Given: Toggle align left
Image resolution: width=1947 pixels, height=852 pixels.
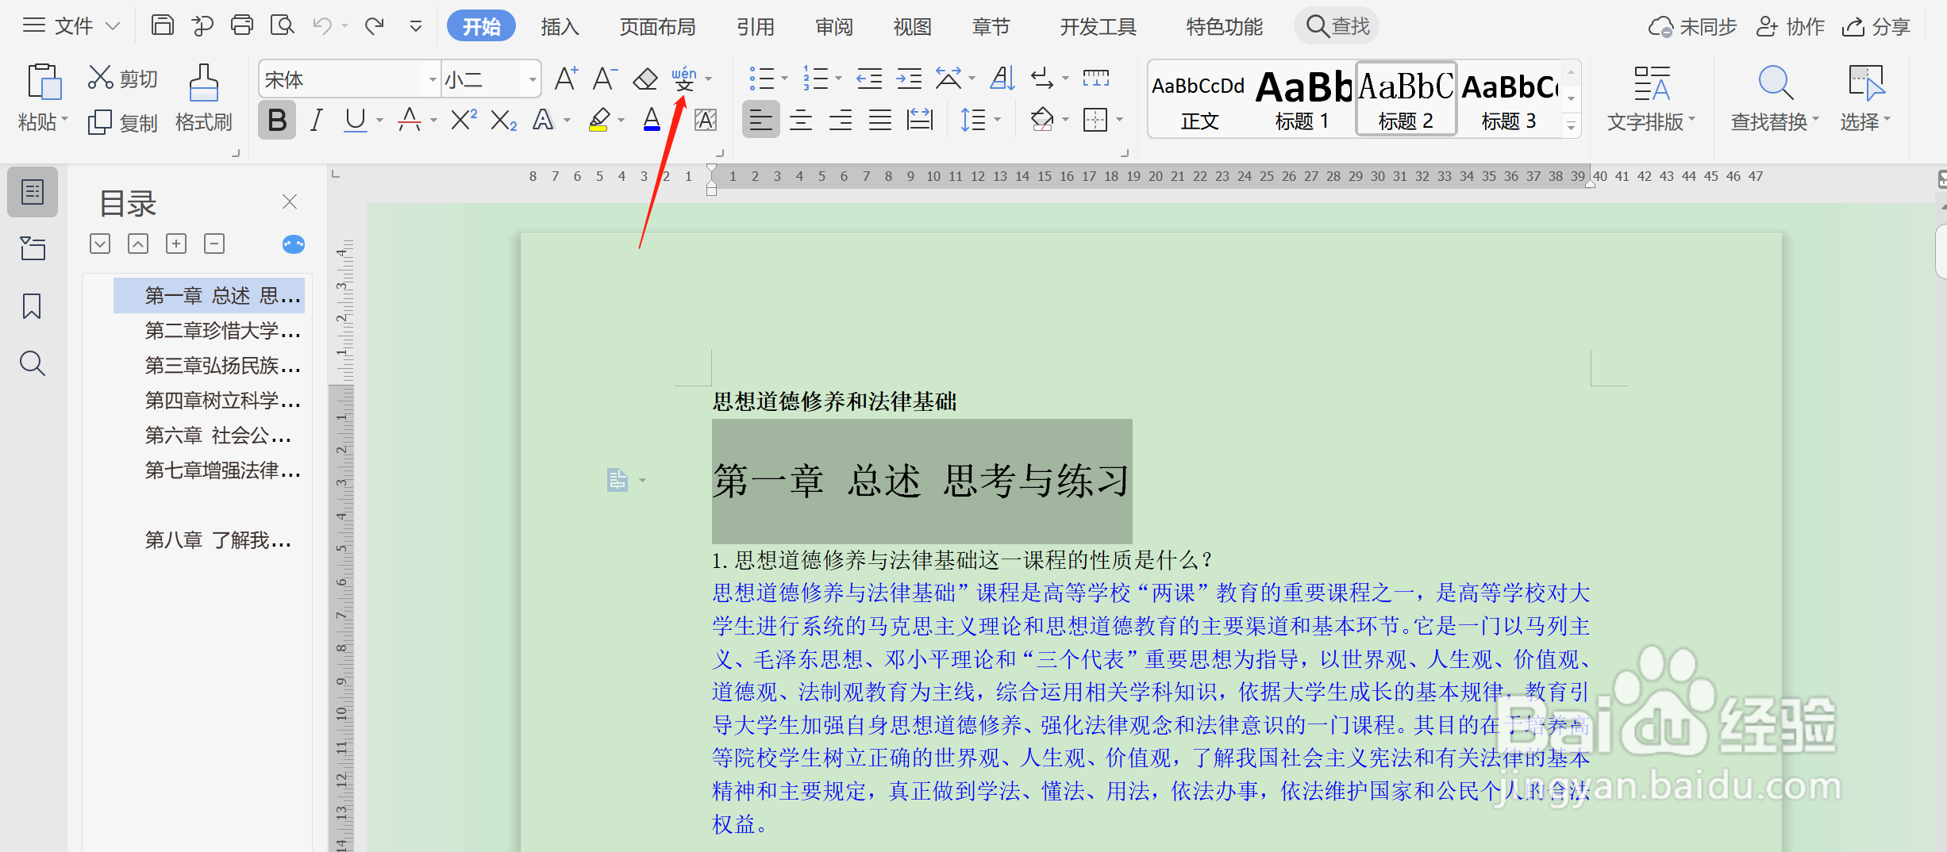Looking at the screenshot, I should coord(761,121).
